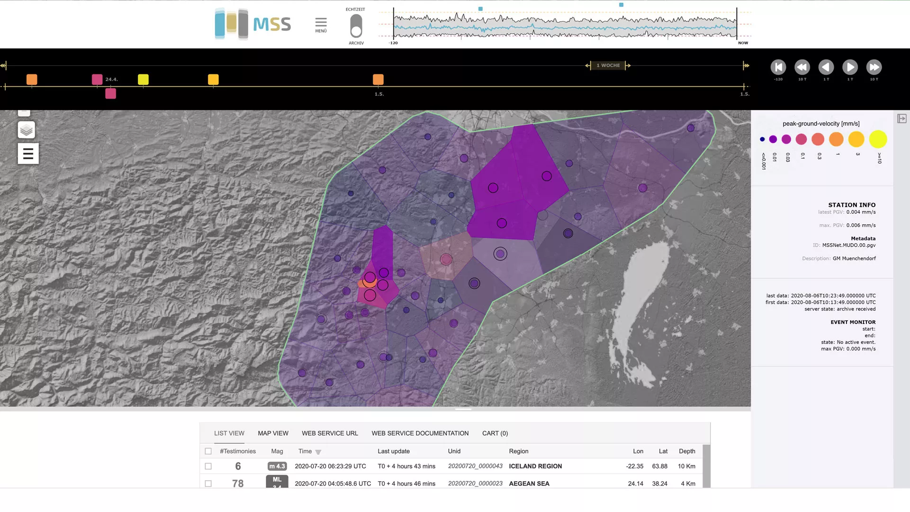
Task: Open the map layers stack icon
Action: click(27, 130)
